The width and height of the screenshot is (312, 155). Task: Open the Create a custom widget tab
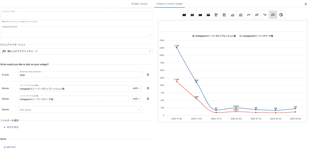169,4
